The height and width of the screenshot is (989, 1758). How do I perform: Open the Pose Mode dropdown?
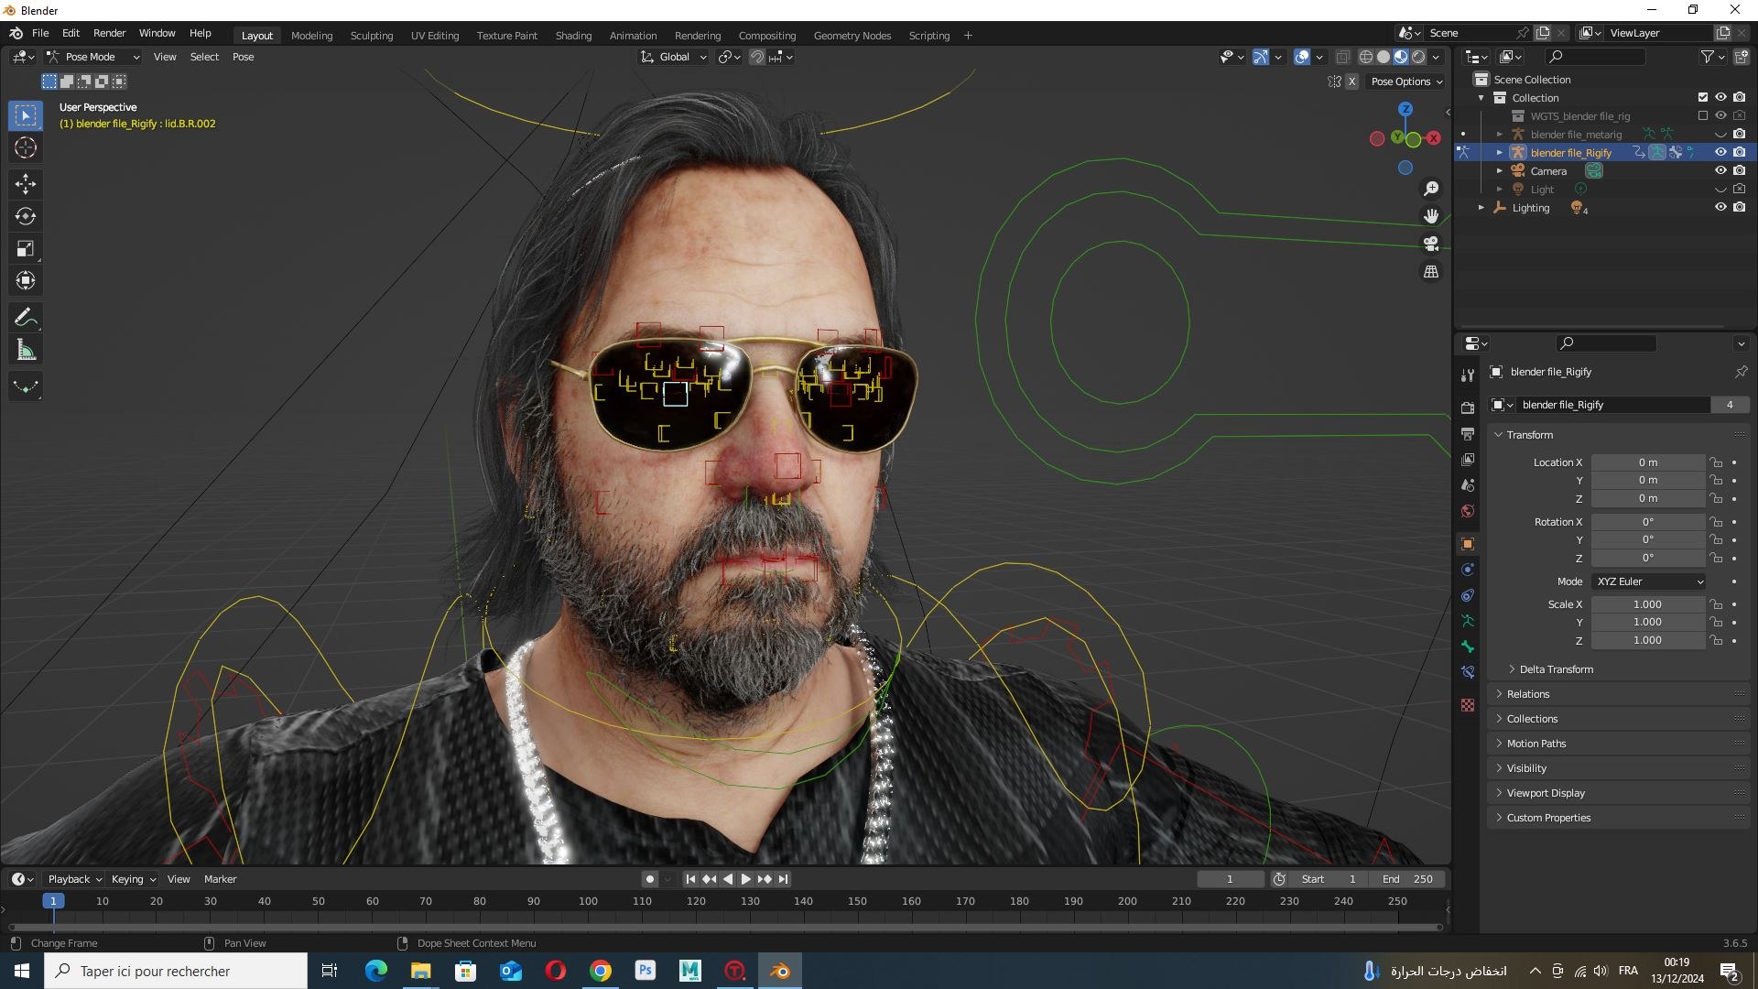93,57
